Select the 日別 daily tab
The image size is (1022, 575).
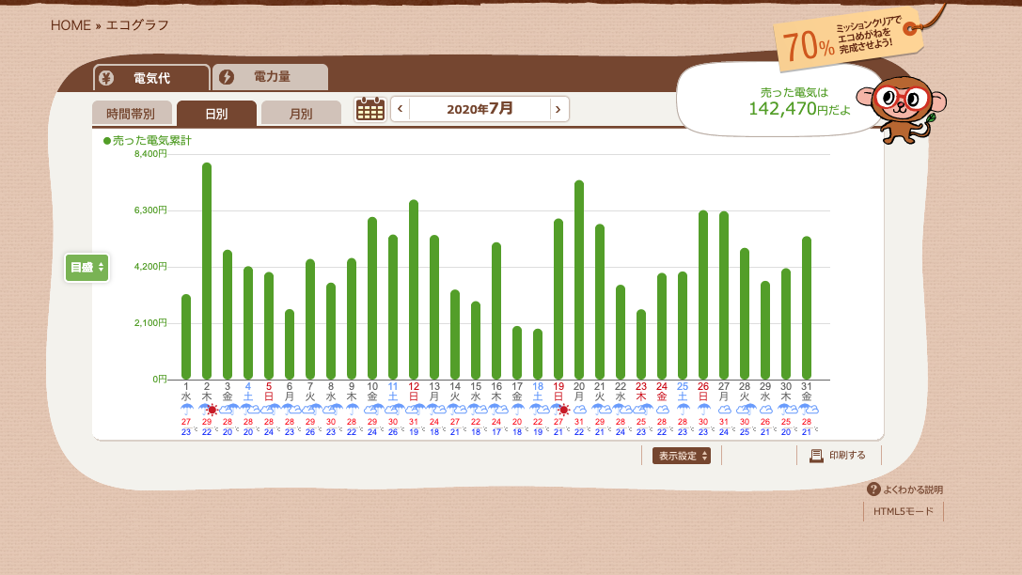click(216, 114)
